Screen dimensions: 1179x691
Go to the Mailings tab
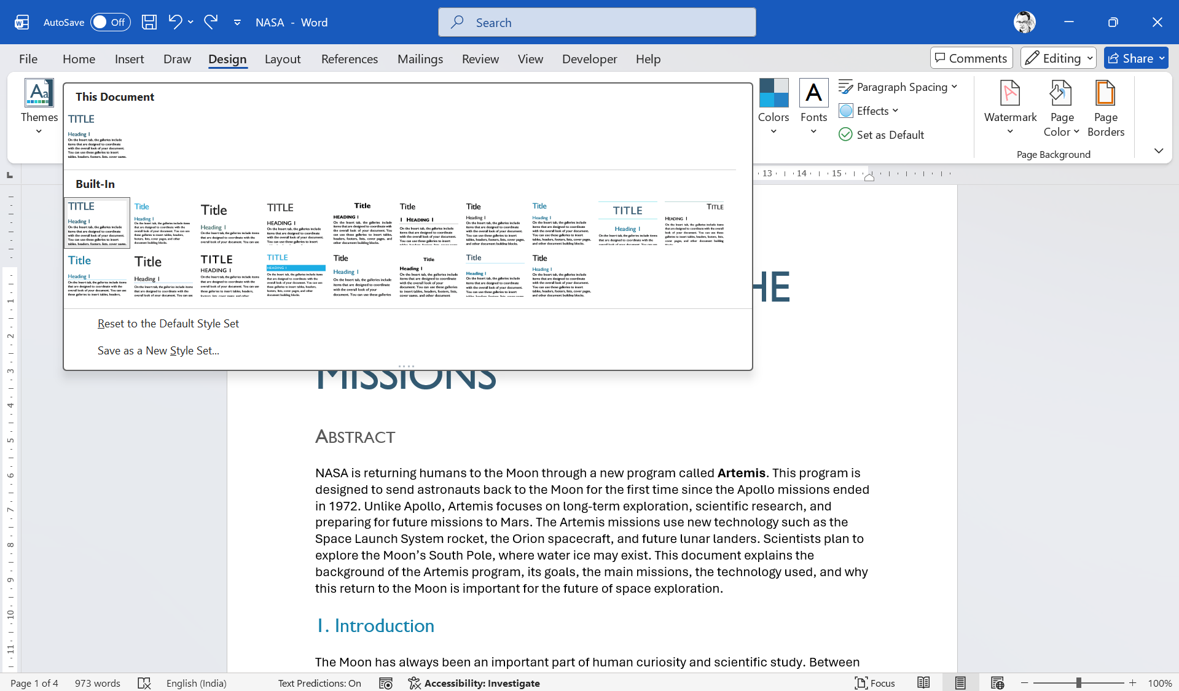420,59
